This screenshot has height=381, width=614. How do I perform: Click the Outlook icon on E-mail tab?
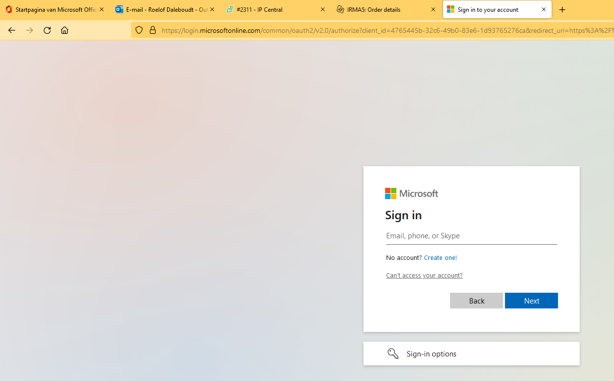119,9
